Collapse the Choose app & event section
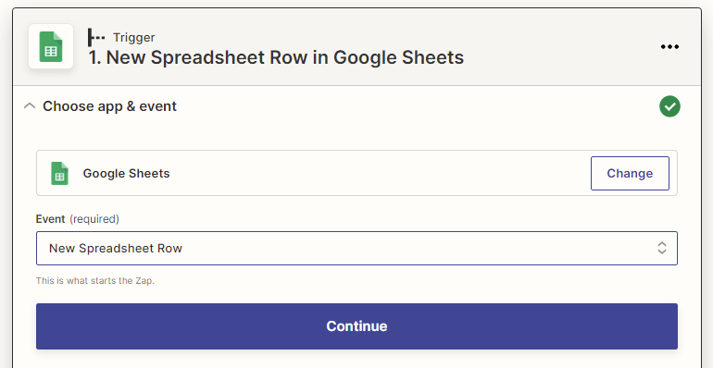Viewport: 713px width, 368px height. [30, 106]
